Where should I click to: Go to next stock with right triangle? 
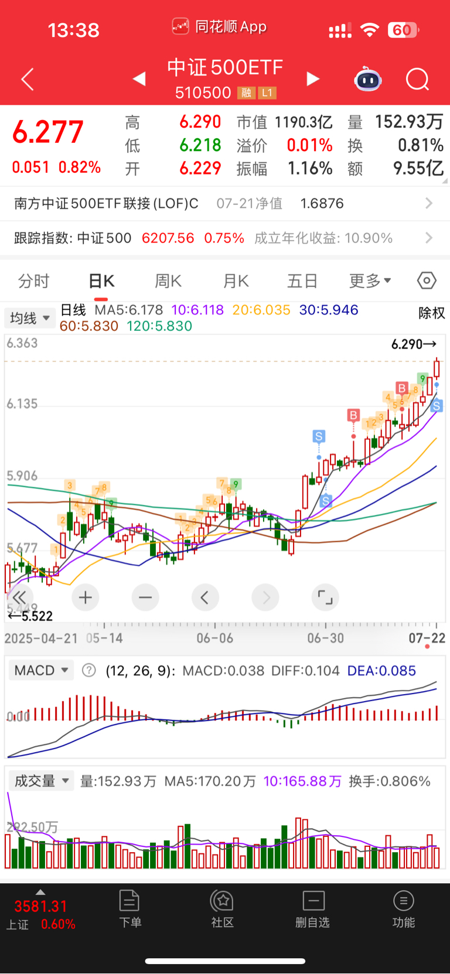313,78
